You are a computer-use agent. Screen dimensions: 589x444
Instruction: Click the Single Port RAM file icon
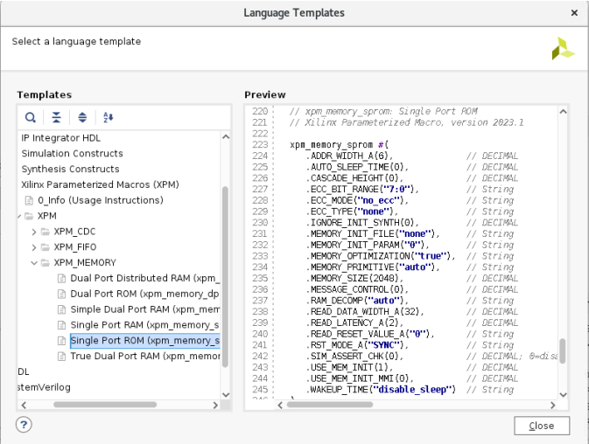coord(61,325)
